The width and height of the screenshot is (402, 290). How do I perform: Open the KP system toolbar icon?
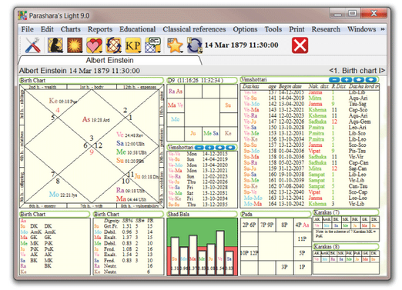pyautogui.click(x=133, y=45)
